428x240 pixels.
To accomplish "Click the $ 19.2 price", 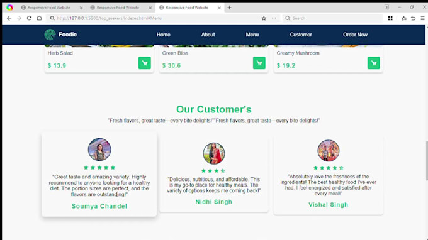I will [x=286, y=65].
